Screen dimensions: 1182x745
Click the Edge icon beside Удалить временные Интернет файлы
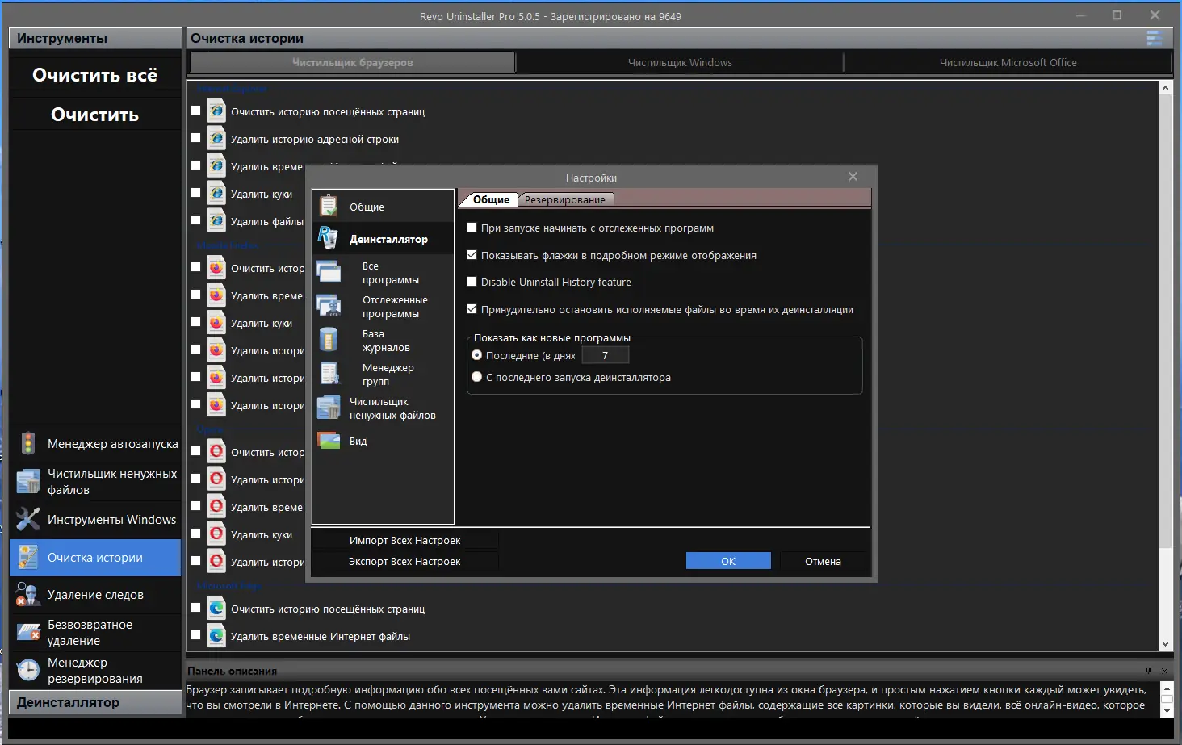[x=216, y=636]
